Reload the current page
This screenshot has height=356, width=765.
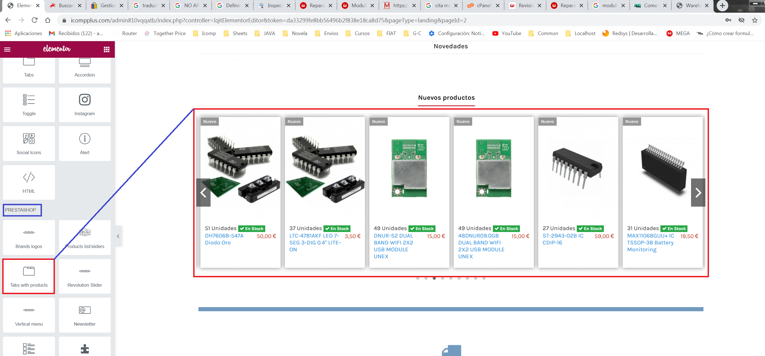[34, 20]
